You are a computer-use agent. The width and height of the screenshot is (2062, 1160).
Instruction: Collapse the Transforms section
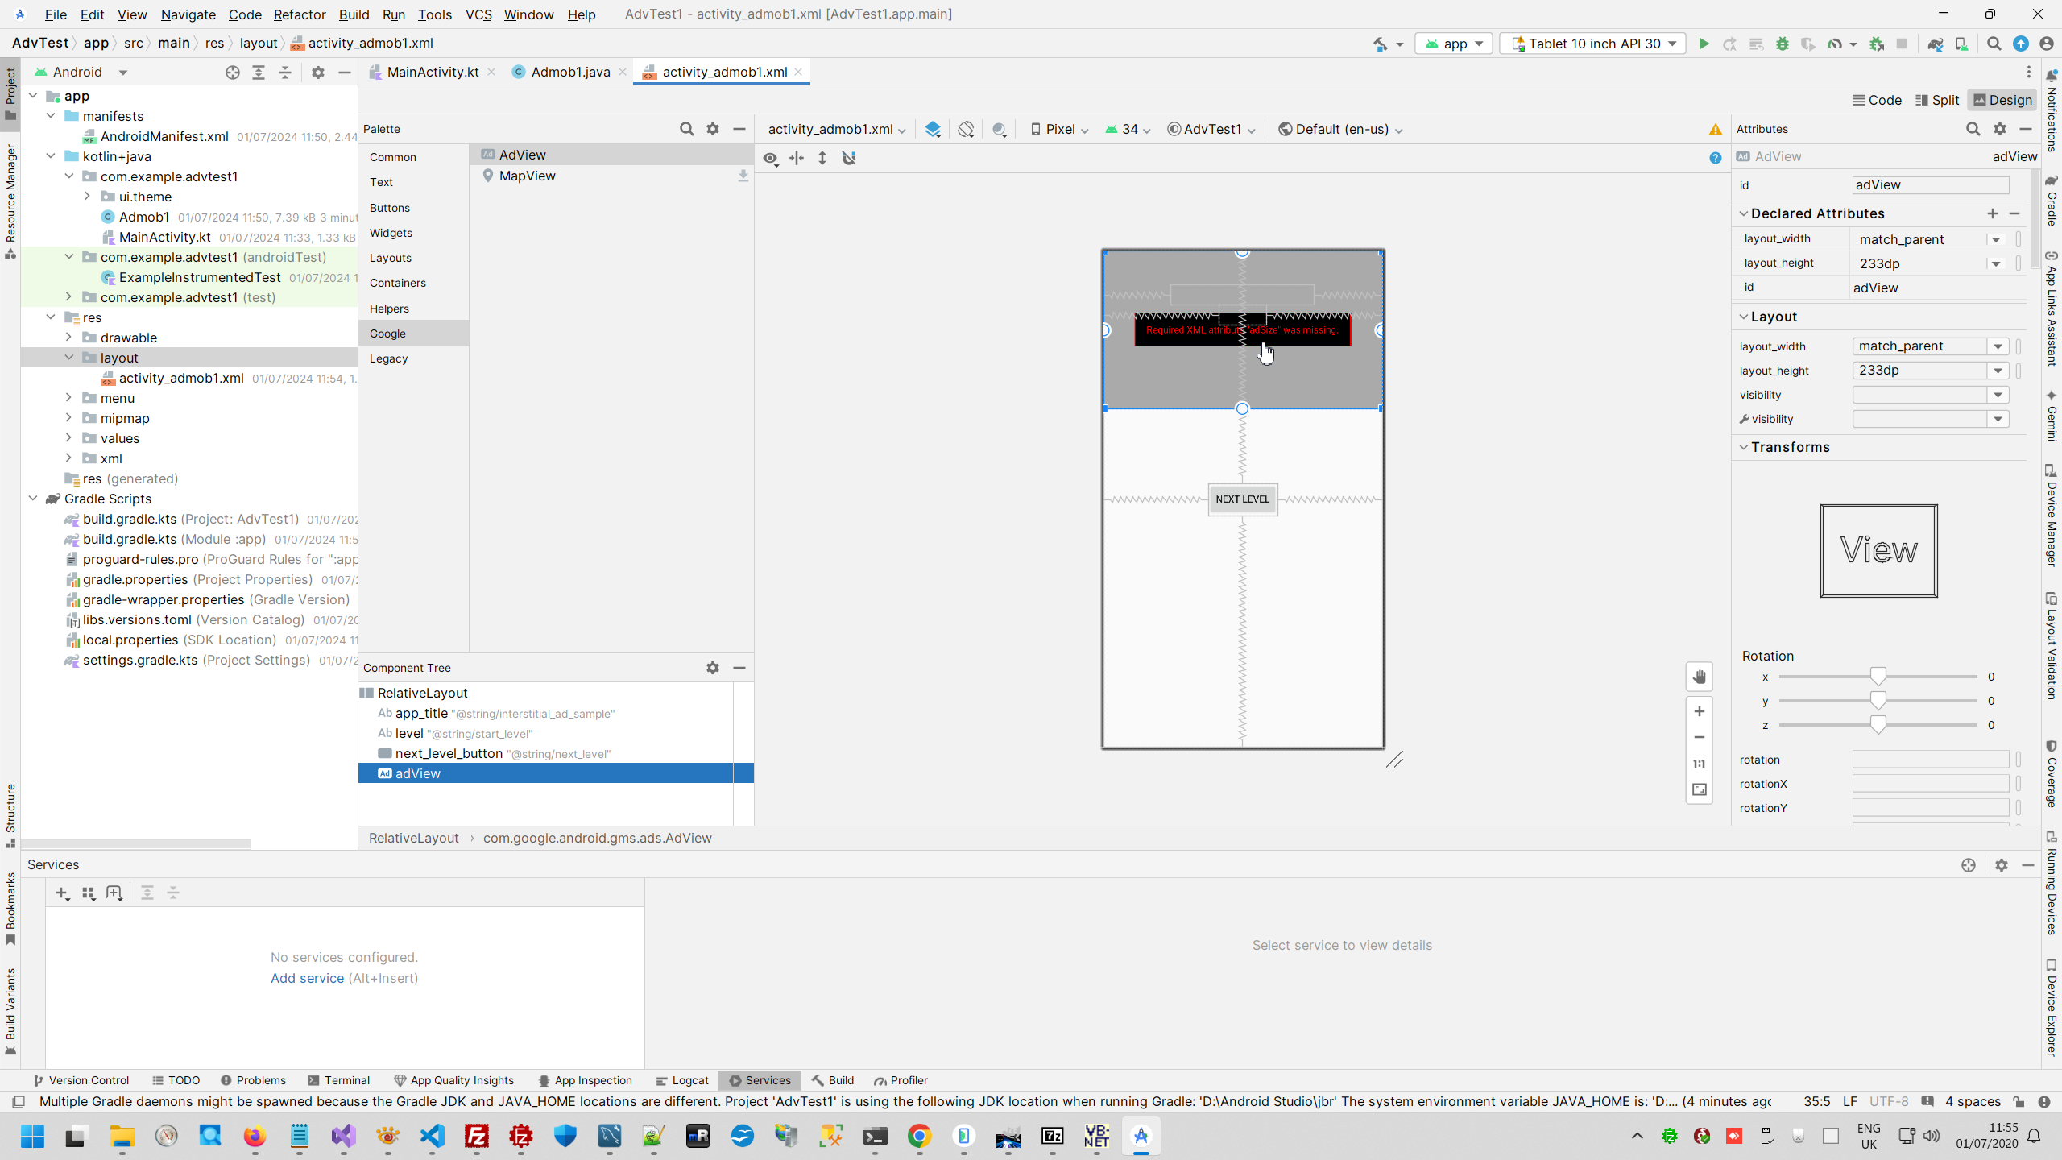1744,447
